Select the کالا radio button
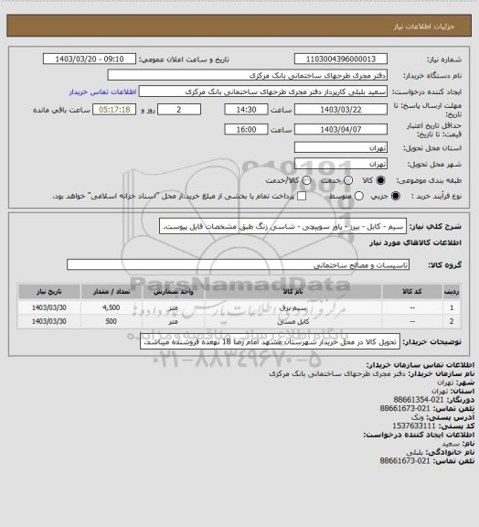 [x=380, y=180]
